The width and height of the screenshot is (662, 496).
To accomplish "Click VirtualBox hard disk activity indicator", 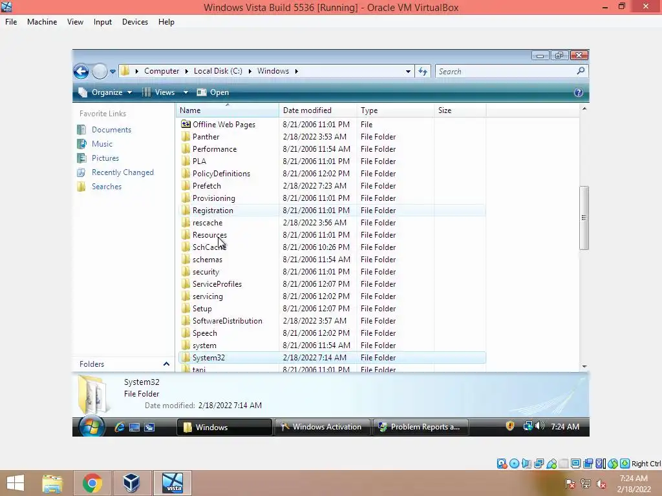I will click(x=502, y=464).
